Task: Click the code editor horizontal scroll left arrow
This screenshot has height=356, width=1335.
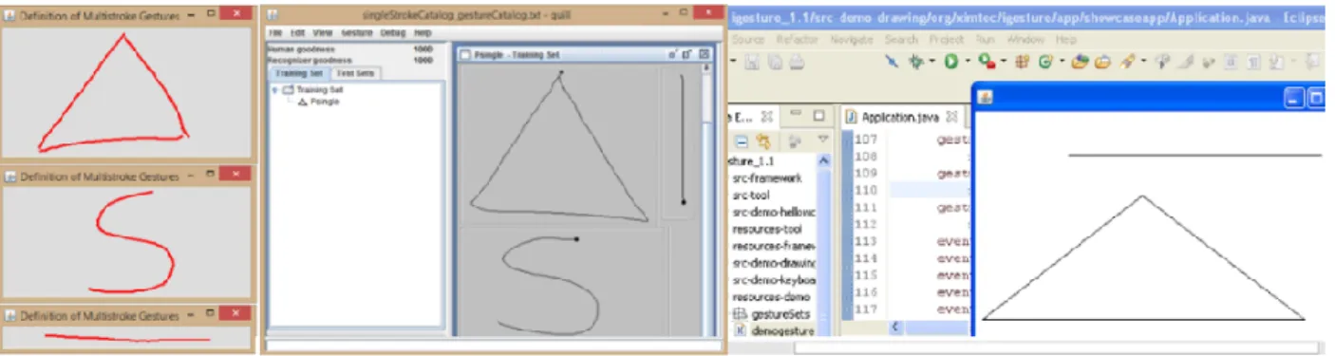Action: click(895, 328)
